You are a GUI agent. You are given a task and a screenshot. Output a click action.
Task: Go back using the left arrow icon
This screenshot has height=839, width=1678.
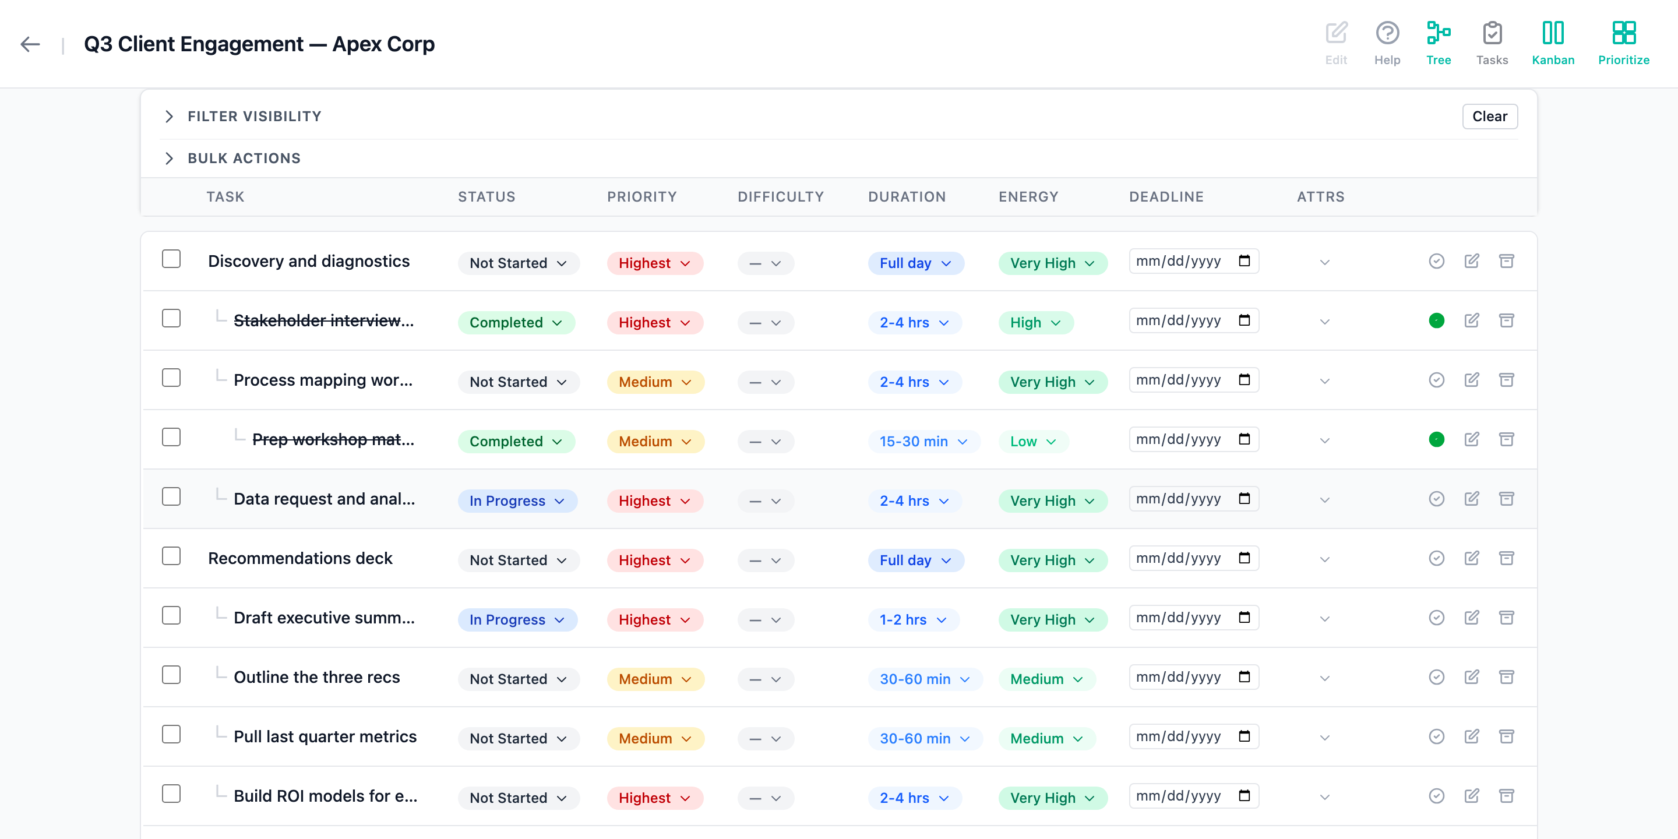[x=30, y=44]
